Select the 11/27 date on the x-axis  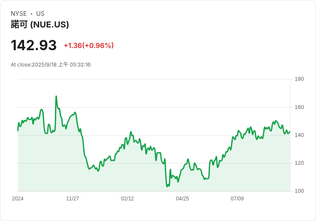pos(73,199)
